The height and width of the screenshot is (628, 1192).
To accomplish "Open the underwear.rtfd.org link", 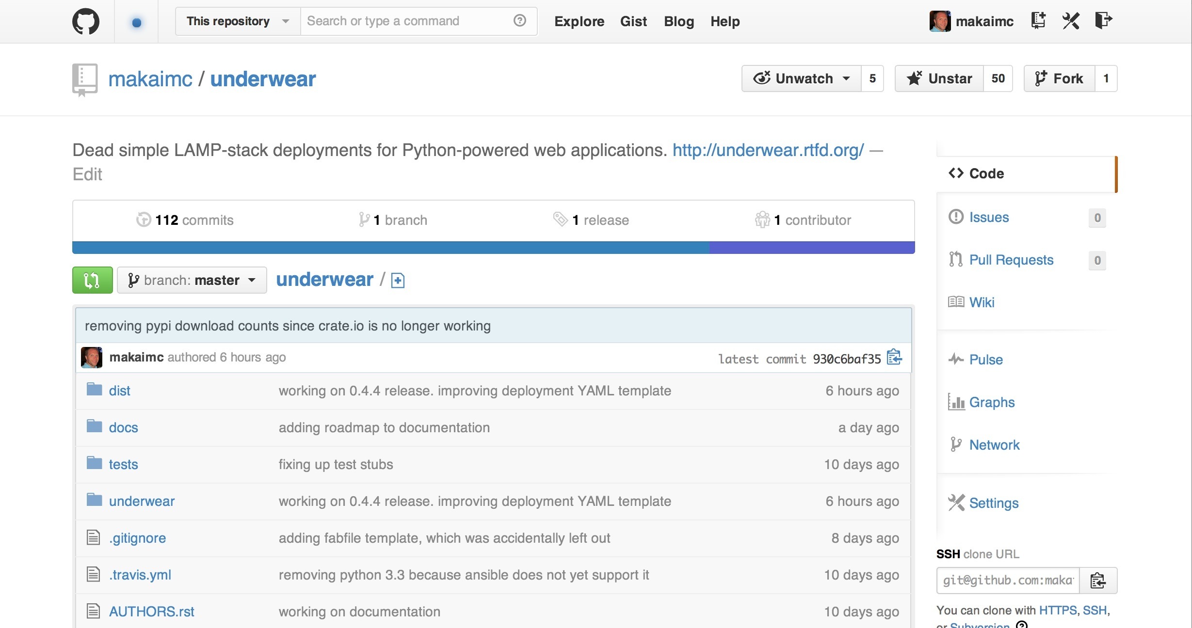I will coord(768,150).
